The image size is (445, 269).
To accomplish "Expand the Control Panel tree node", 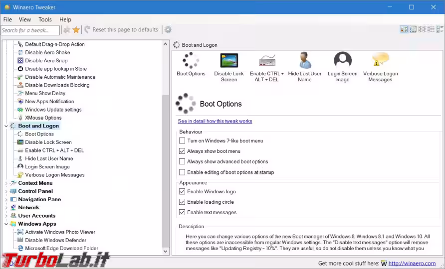I will (6, 192).
